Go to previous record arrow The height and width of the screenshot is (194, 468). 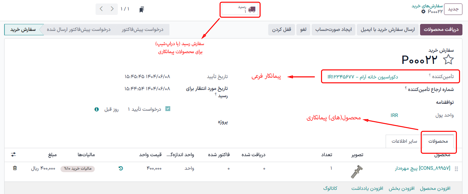112,9
